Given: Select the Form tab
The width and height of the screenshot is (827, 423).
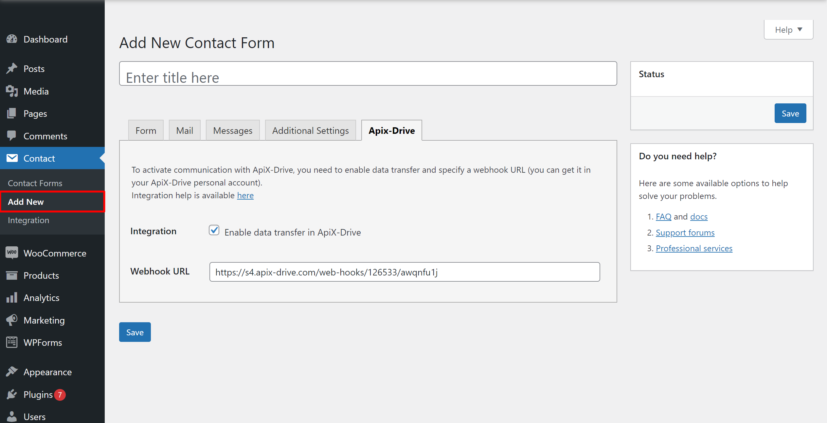Looking at the screenshot, I should 145,130.
